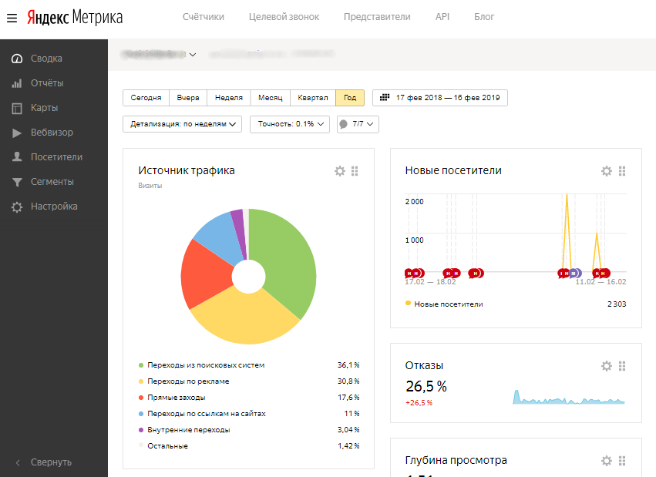Click the Отказы sparkline chart
Screen dimensions: 656x477
coord(569,397)
